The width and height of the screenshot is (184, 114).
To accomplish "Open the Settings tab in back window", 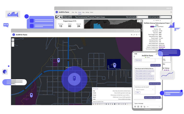I will point(87,12).
